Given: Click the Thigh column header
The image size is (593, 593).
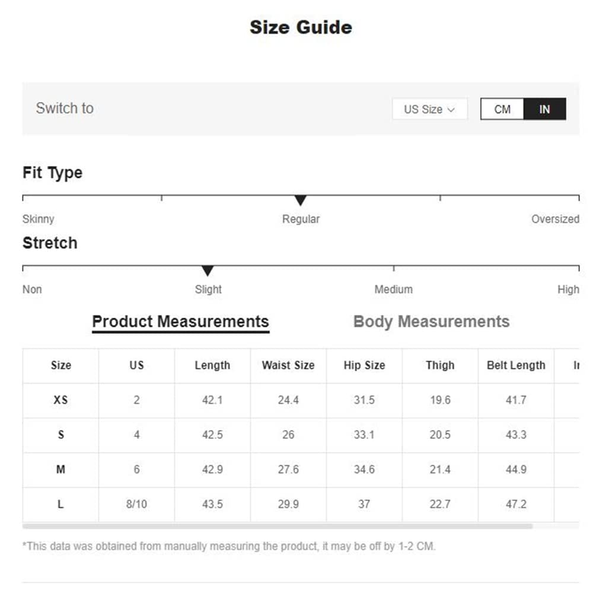Looking at the screenshot, I should (x=440, y=365).
